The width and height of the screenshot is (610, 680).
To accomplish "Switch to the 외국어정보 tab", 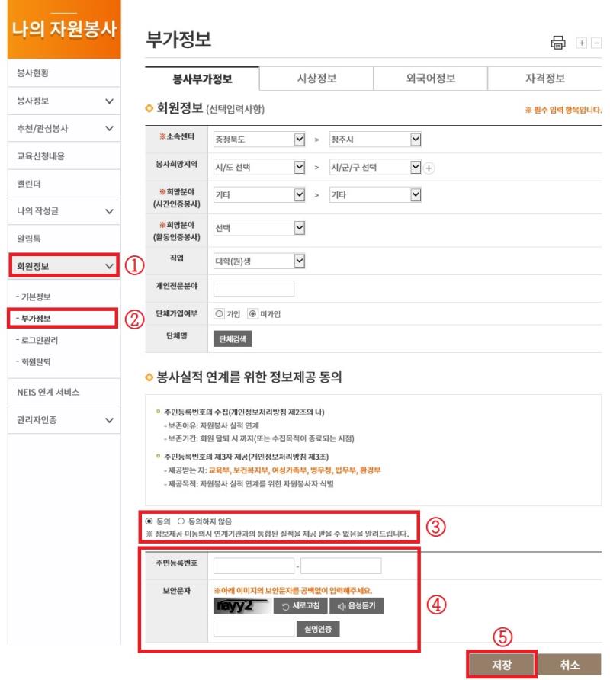I will [430, 79].
